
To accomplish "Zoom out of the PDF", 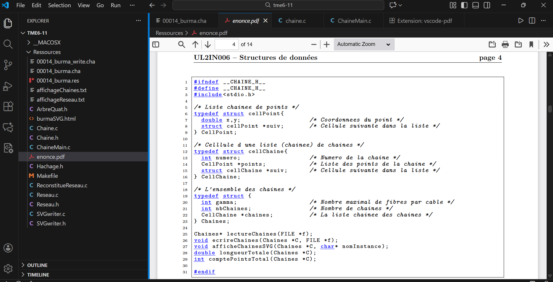I will pyautogui.click(x=314, y=44).
